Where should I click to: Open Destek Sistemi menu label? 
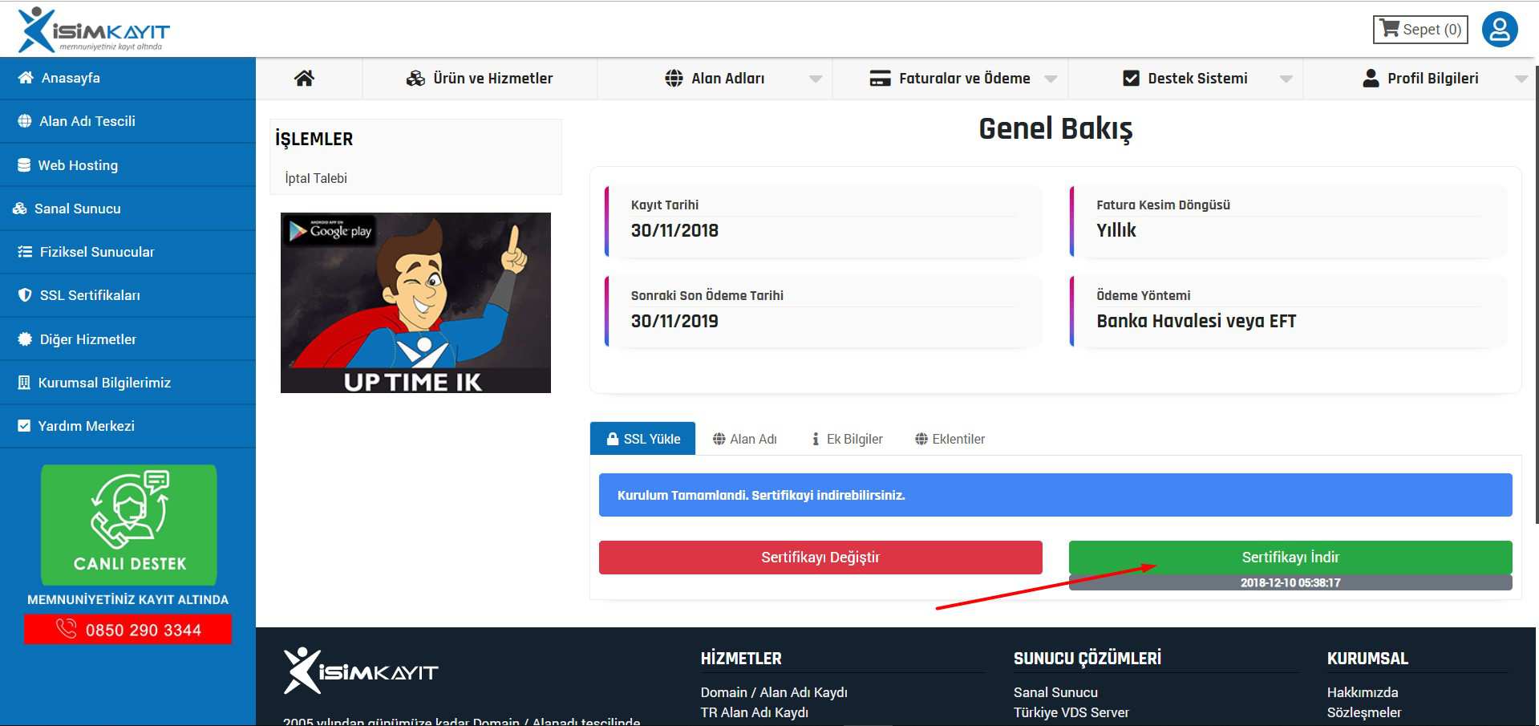click(1197, 78)
